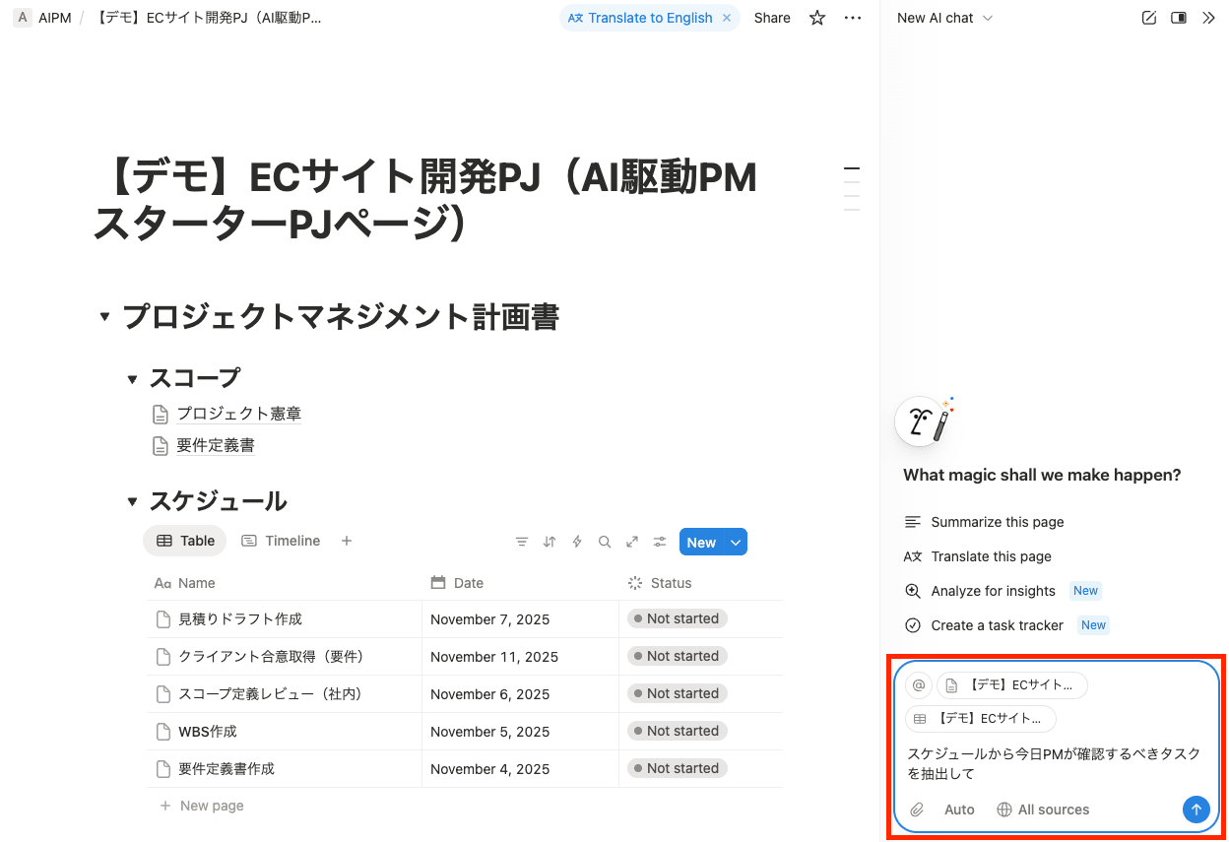Choose Summarize this page suggestion
This screenshot has height=842, width=1229.
984,522
